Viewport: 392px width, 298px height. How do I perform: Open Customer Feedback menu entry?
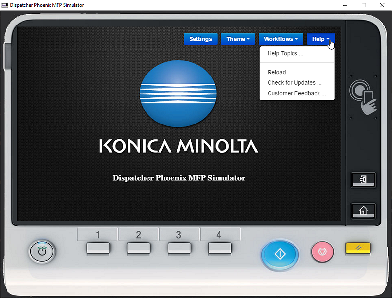tap(297, 93)
